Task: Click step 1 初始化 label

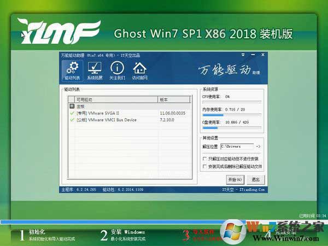Action: [37, 232]
